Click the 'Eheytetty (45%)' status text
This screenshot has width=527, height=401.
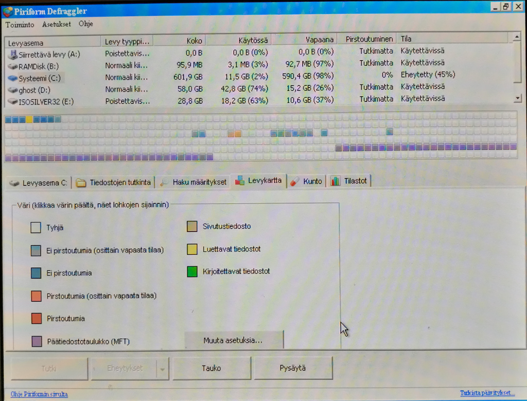(428, 74)
